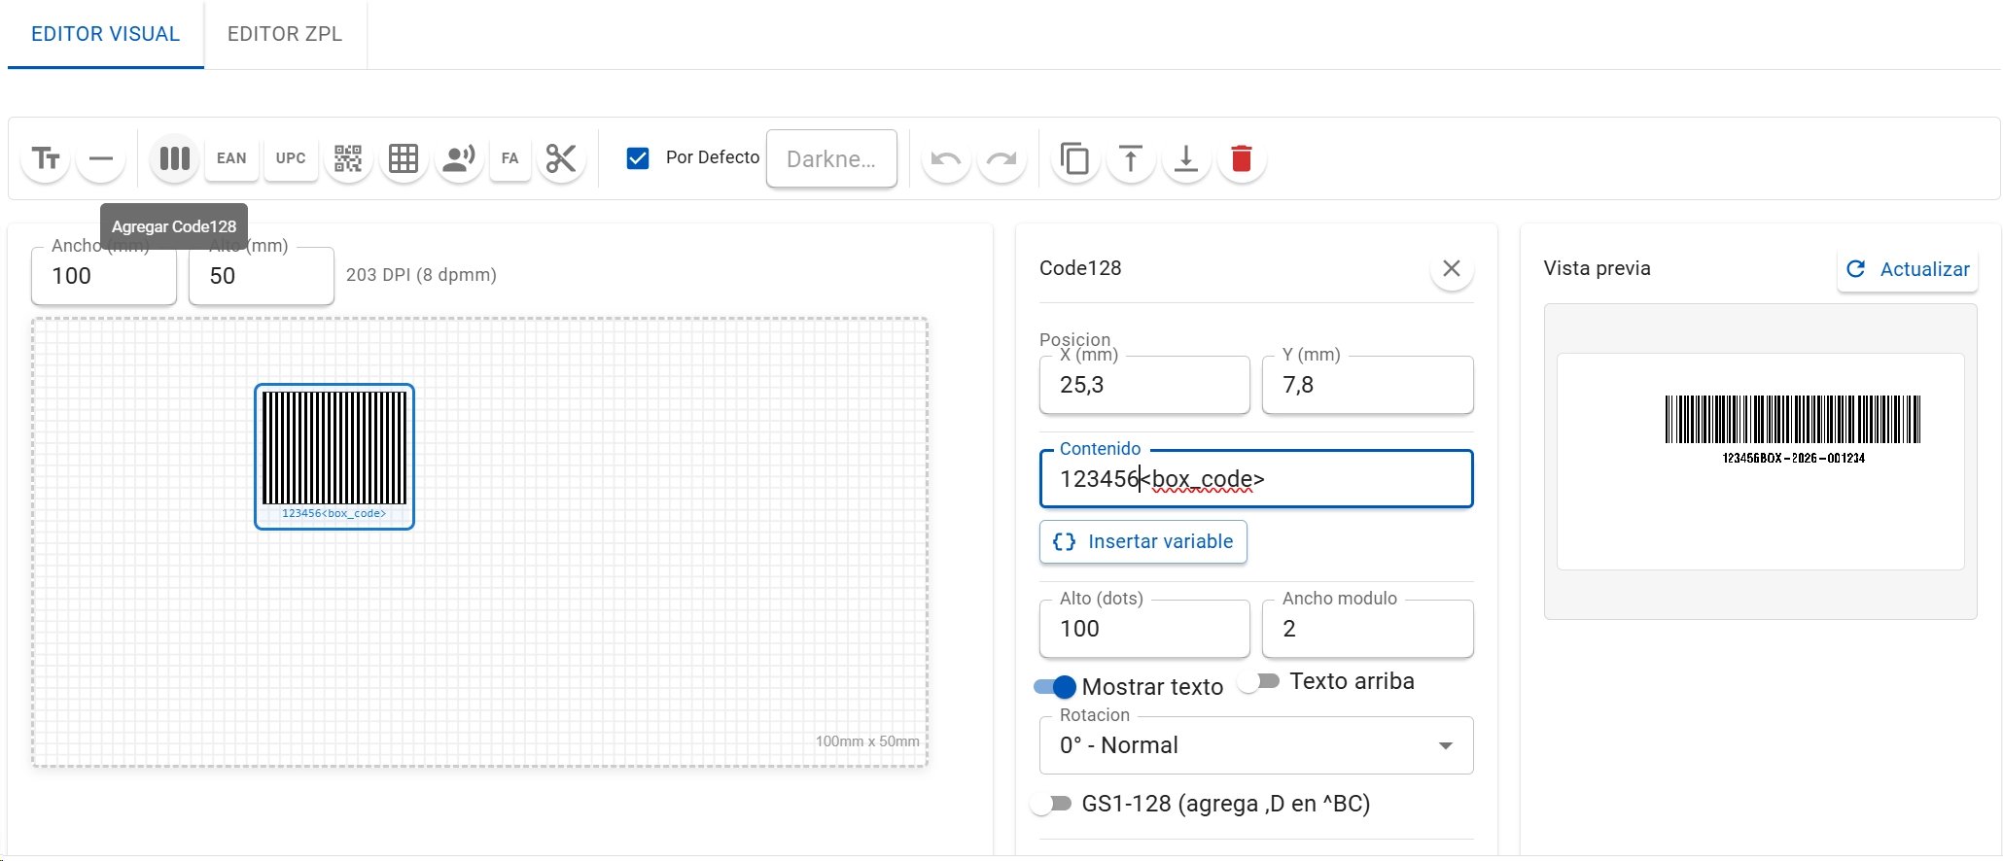The height and width of the screenshot is (861, 2003).
Task: Click the download arrow icon
Action: (x=1186, y=158)
